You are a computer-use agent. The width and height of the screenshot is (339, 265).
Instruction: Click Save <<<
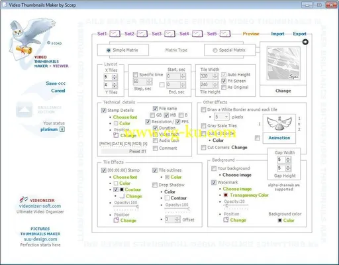[x=56, y=83]
